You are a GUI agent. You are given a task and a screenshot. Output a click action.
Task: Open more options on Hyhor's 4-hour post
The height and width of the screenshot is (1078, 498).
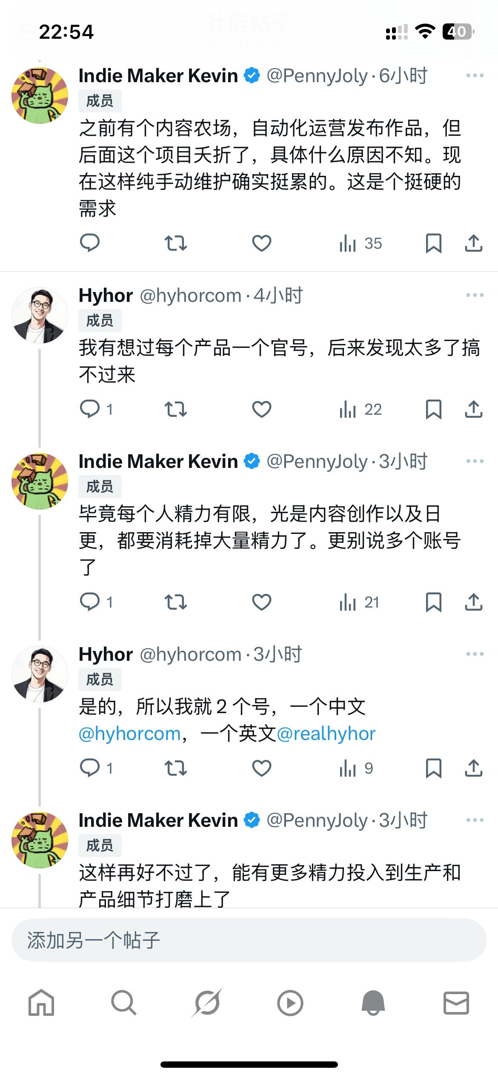tap(475, 295)
